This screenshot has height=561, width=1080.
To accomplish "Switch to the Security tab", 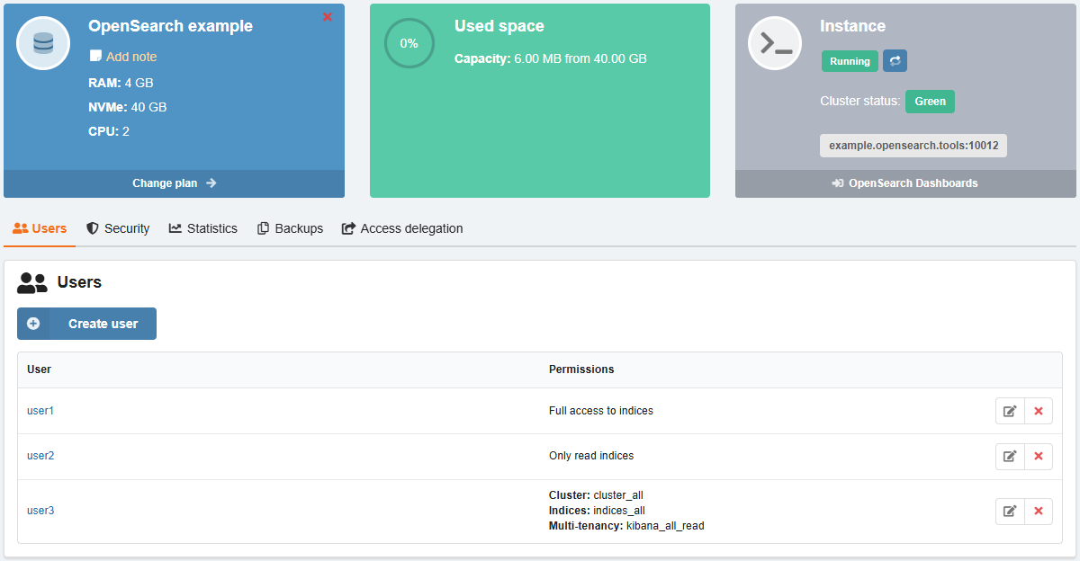I will (x=118, y=228).
